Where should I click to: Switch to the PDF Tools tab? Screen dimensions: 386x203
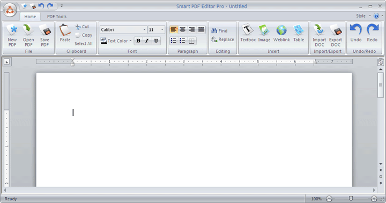57,17
